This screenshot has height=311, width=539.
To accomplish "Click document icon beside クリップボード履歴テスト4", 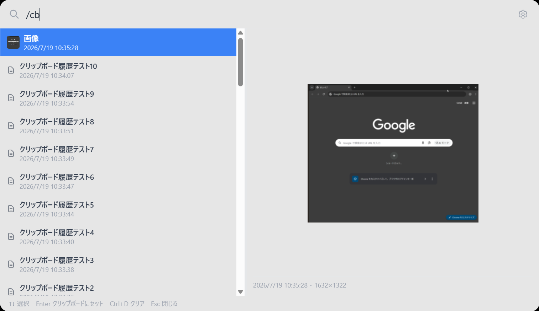I will coord(11,236).
